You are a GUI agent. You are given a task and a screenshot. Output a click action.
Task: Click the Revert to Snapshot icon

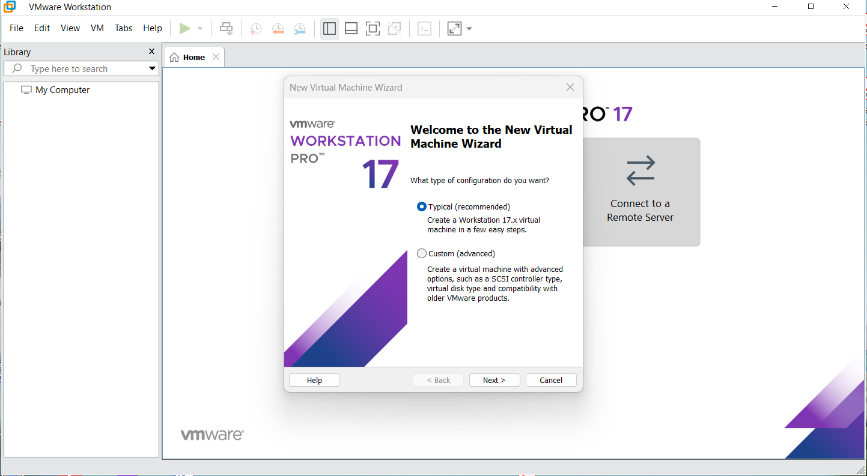click(x=278, y=28)
